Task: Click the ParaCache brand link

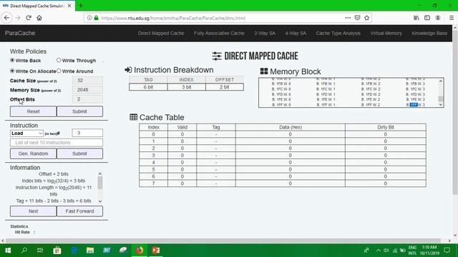Action: click(x=20, y=34)
